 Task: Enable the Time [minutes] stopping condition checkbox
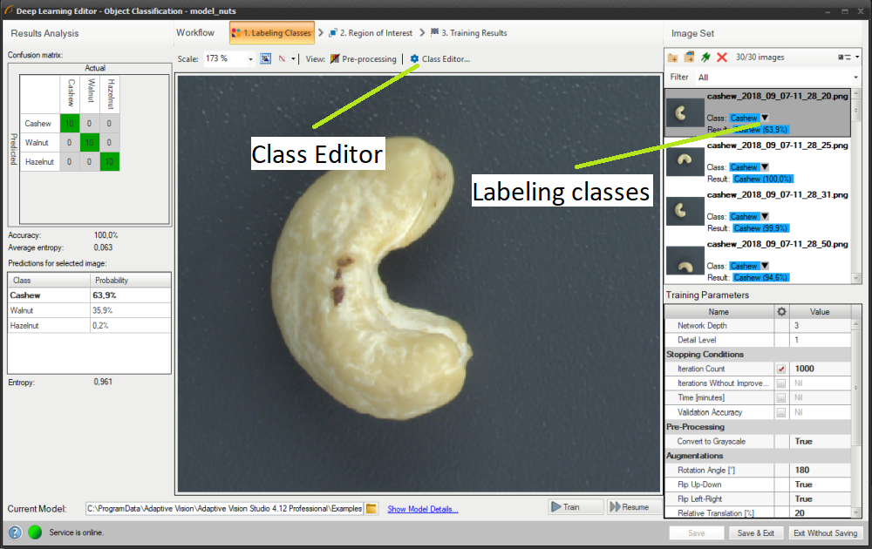point(781,397)
